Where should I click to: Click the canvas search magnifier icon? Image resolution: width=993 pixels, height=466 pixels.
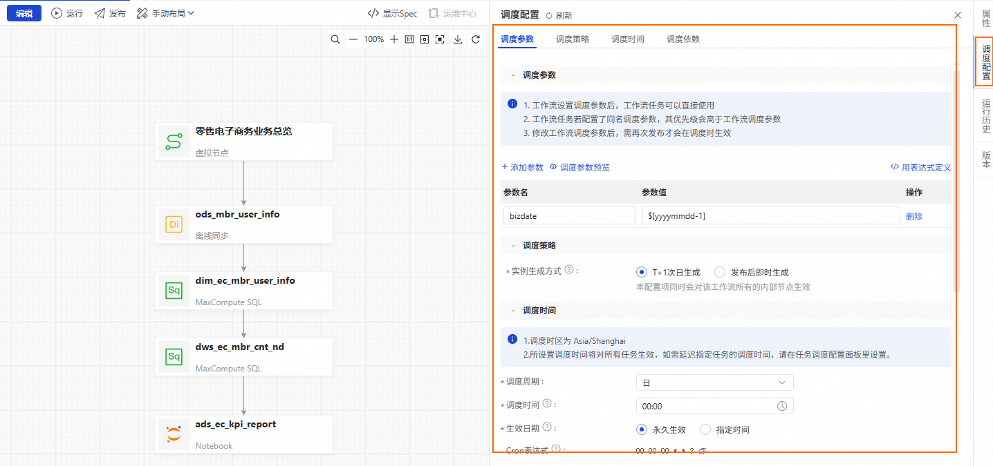coord(335,39)
